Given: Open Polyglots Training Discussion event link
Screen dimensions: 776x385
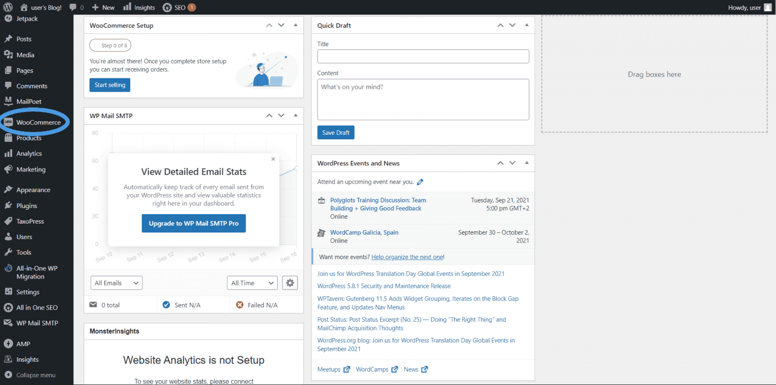Looking at the screenshot, I should tap(378, 204).
